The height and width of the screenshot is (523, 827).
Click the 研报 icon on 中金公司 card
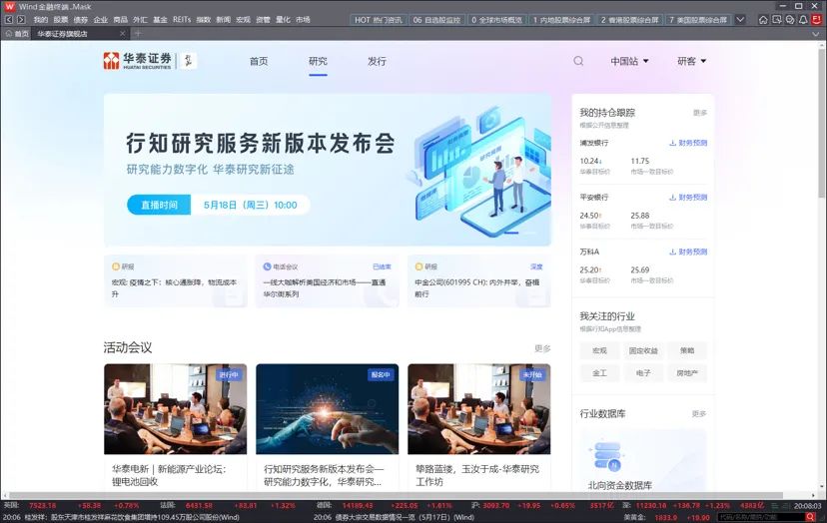418,266
